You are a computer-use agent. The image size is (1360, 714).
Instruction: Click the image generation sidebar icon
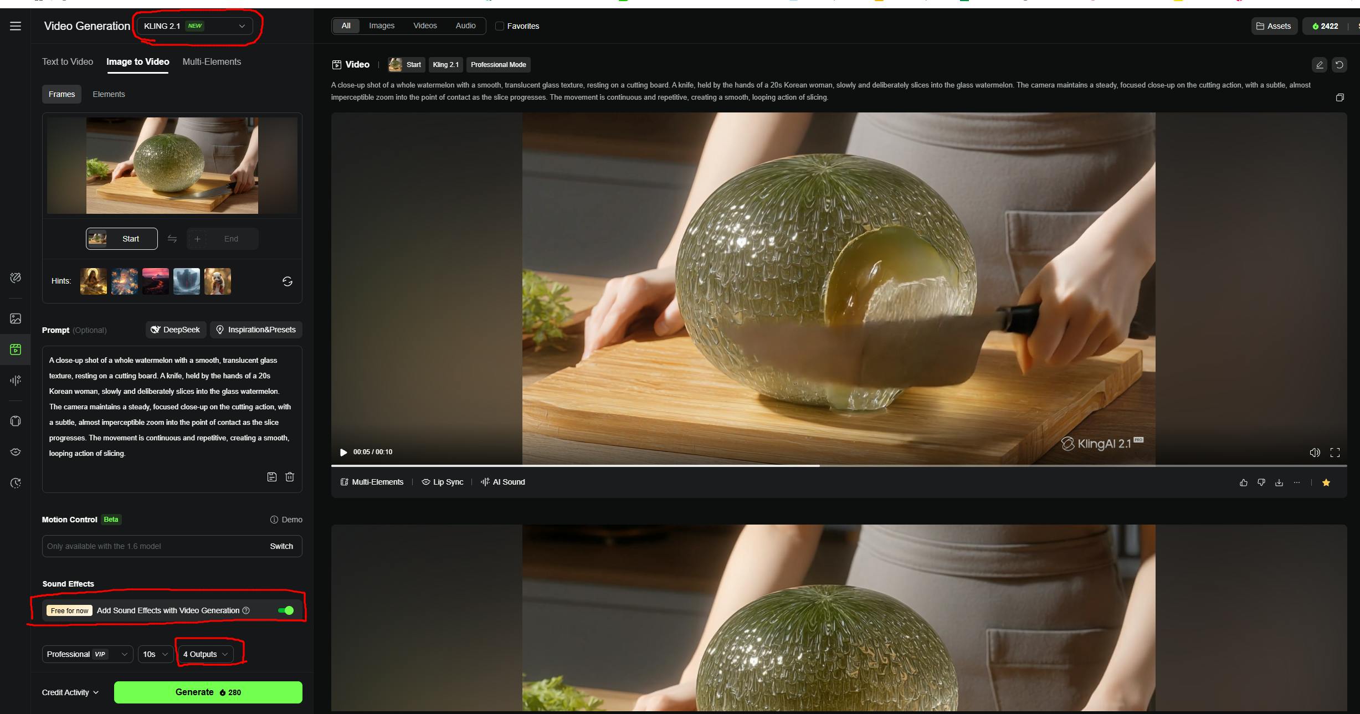[16, 319]
